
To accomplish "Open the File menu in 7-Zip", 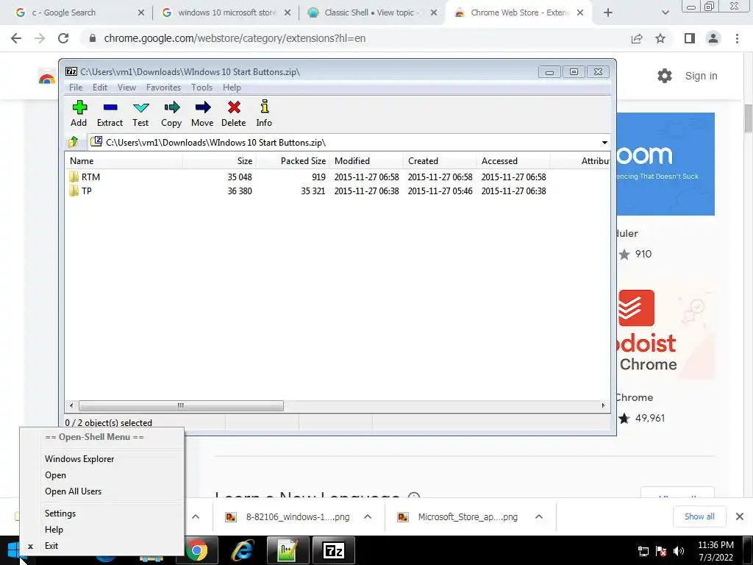I will click(x=76, y=88).
